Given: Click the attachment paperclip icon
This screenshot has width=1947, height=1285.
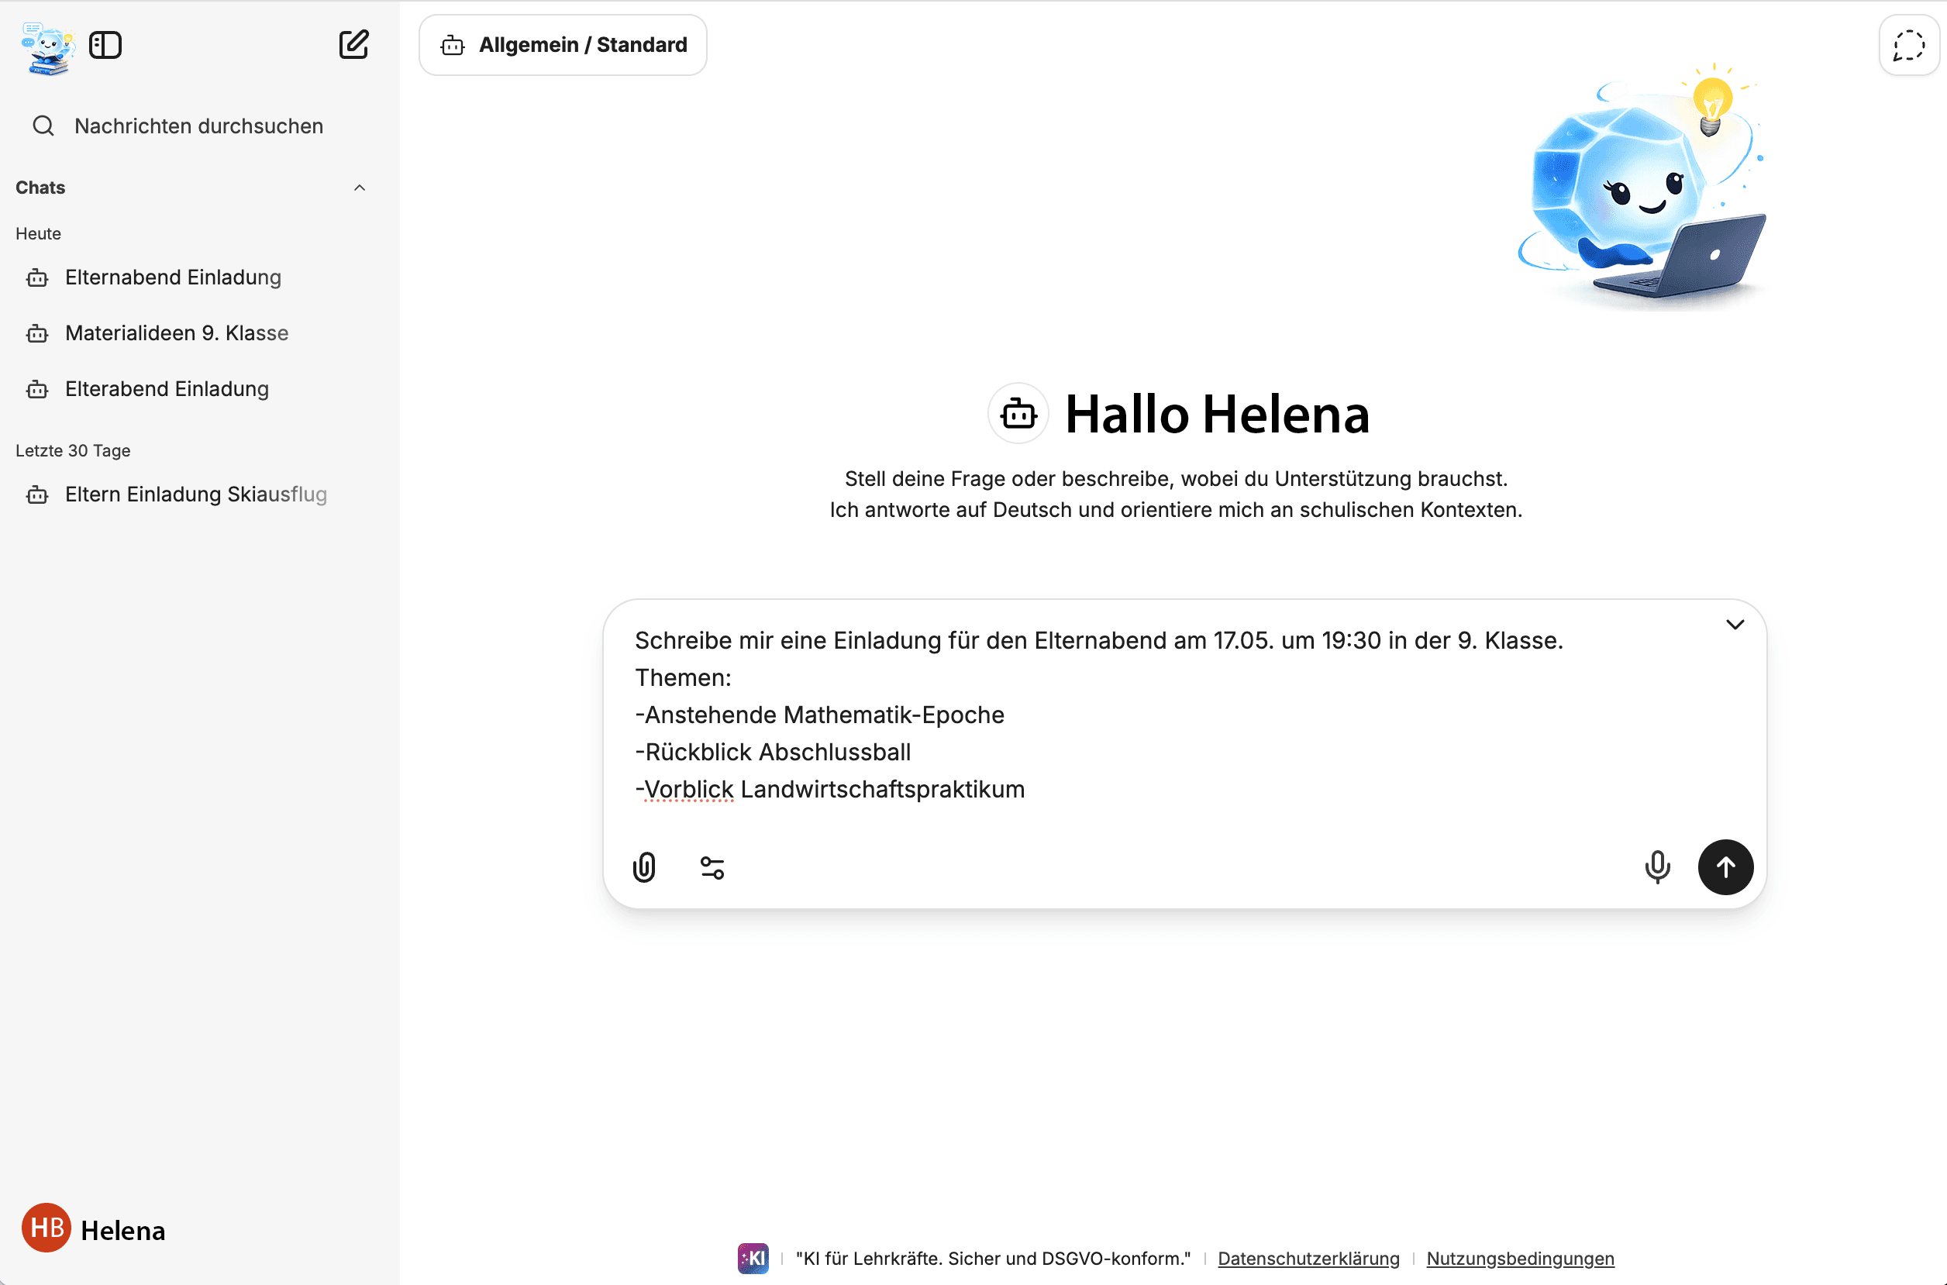Looking at the screenshot, I should pyautogui.click(x=644, y=866).
